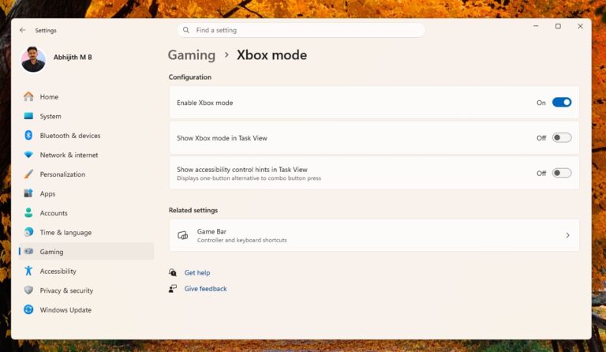Click the Gaming breadcrumb link
Image resolution: width=606 pixels, height=352 pixels.
(192, 55)
